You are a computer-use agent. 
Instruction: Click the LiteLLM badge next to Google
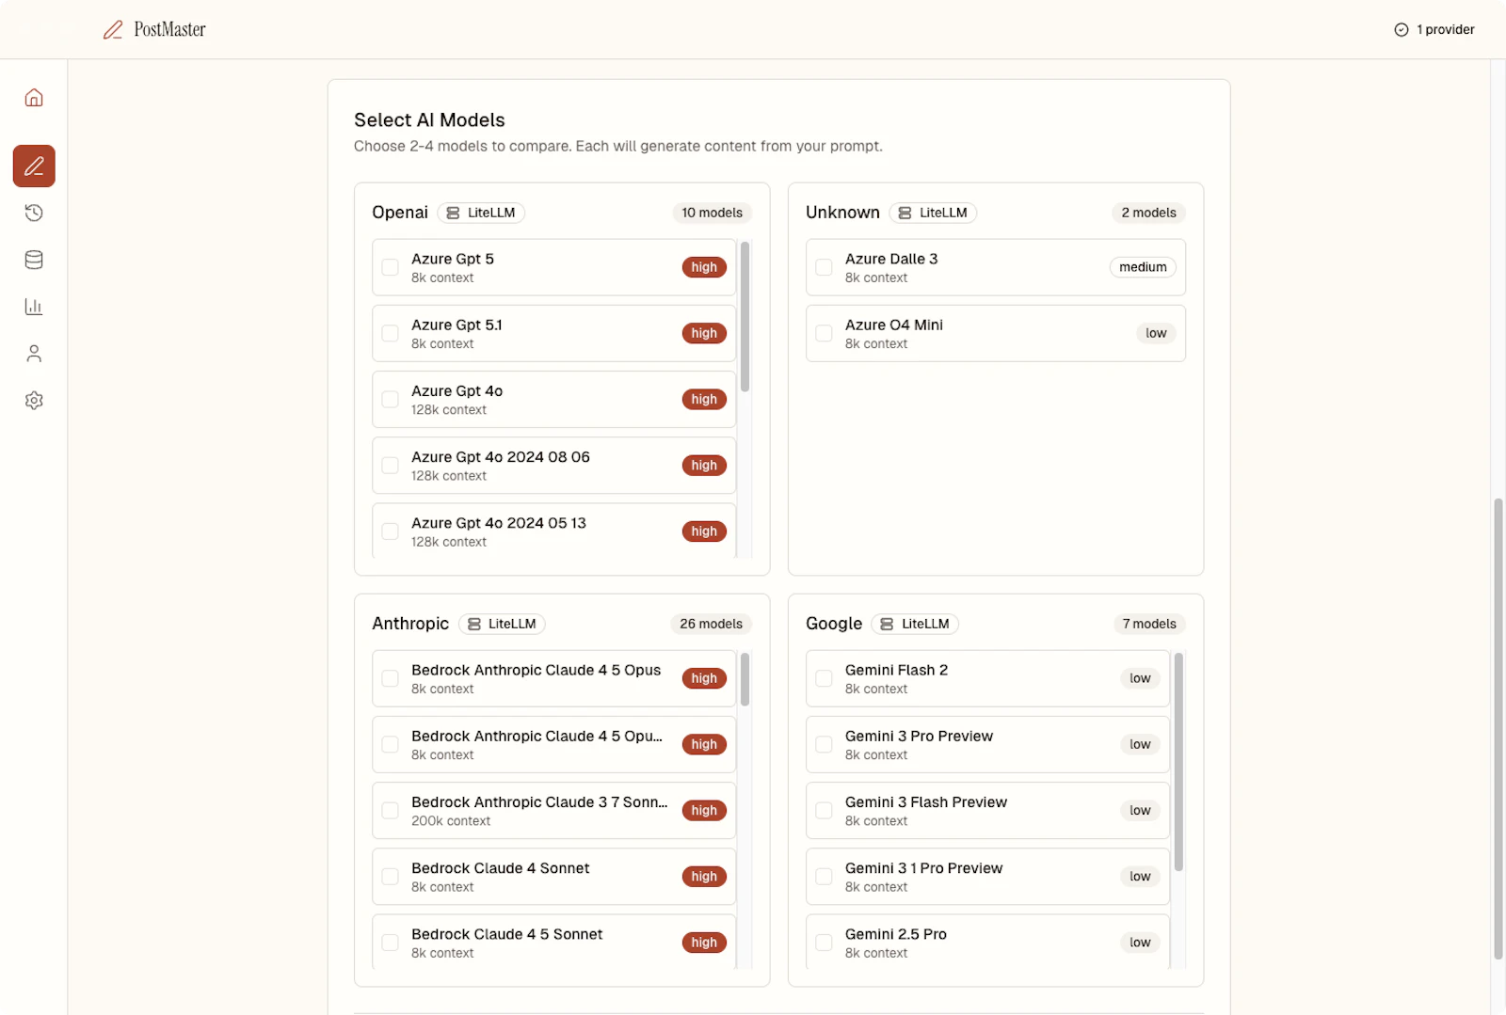pyautogui.click(x=915, y=624)
